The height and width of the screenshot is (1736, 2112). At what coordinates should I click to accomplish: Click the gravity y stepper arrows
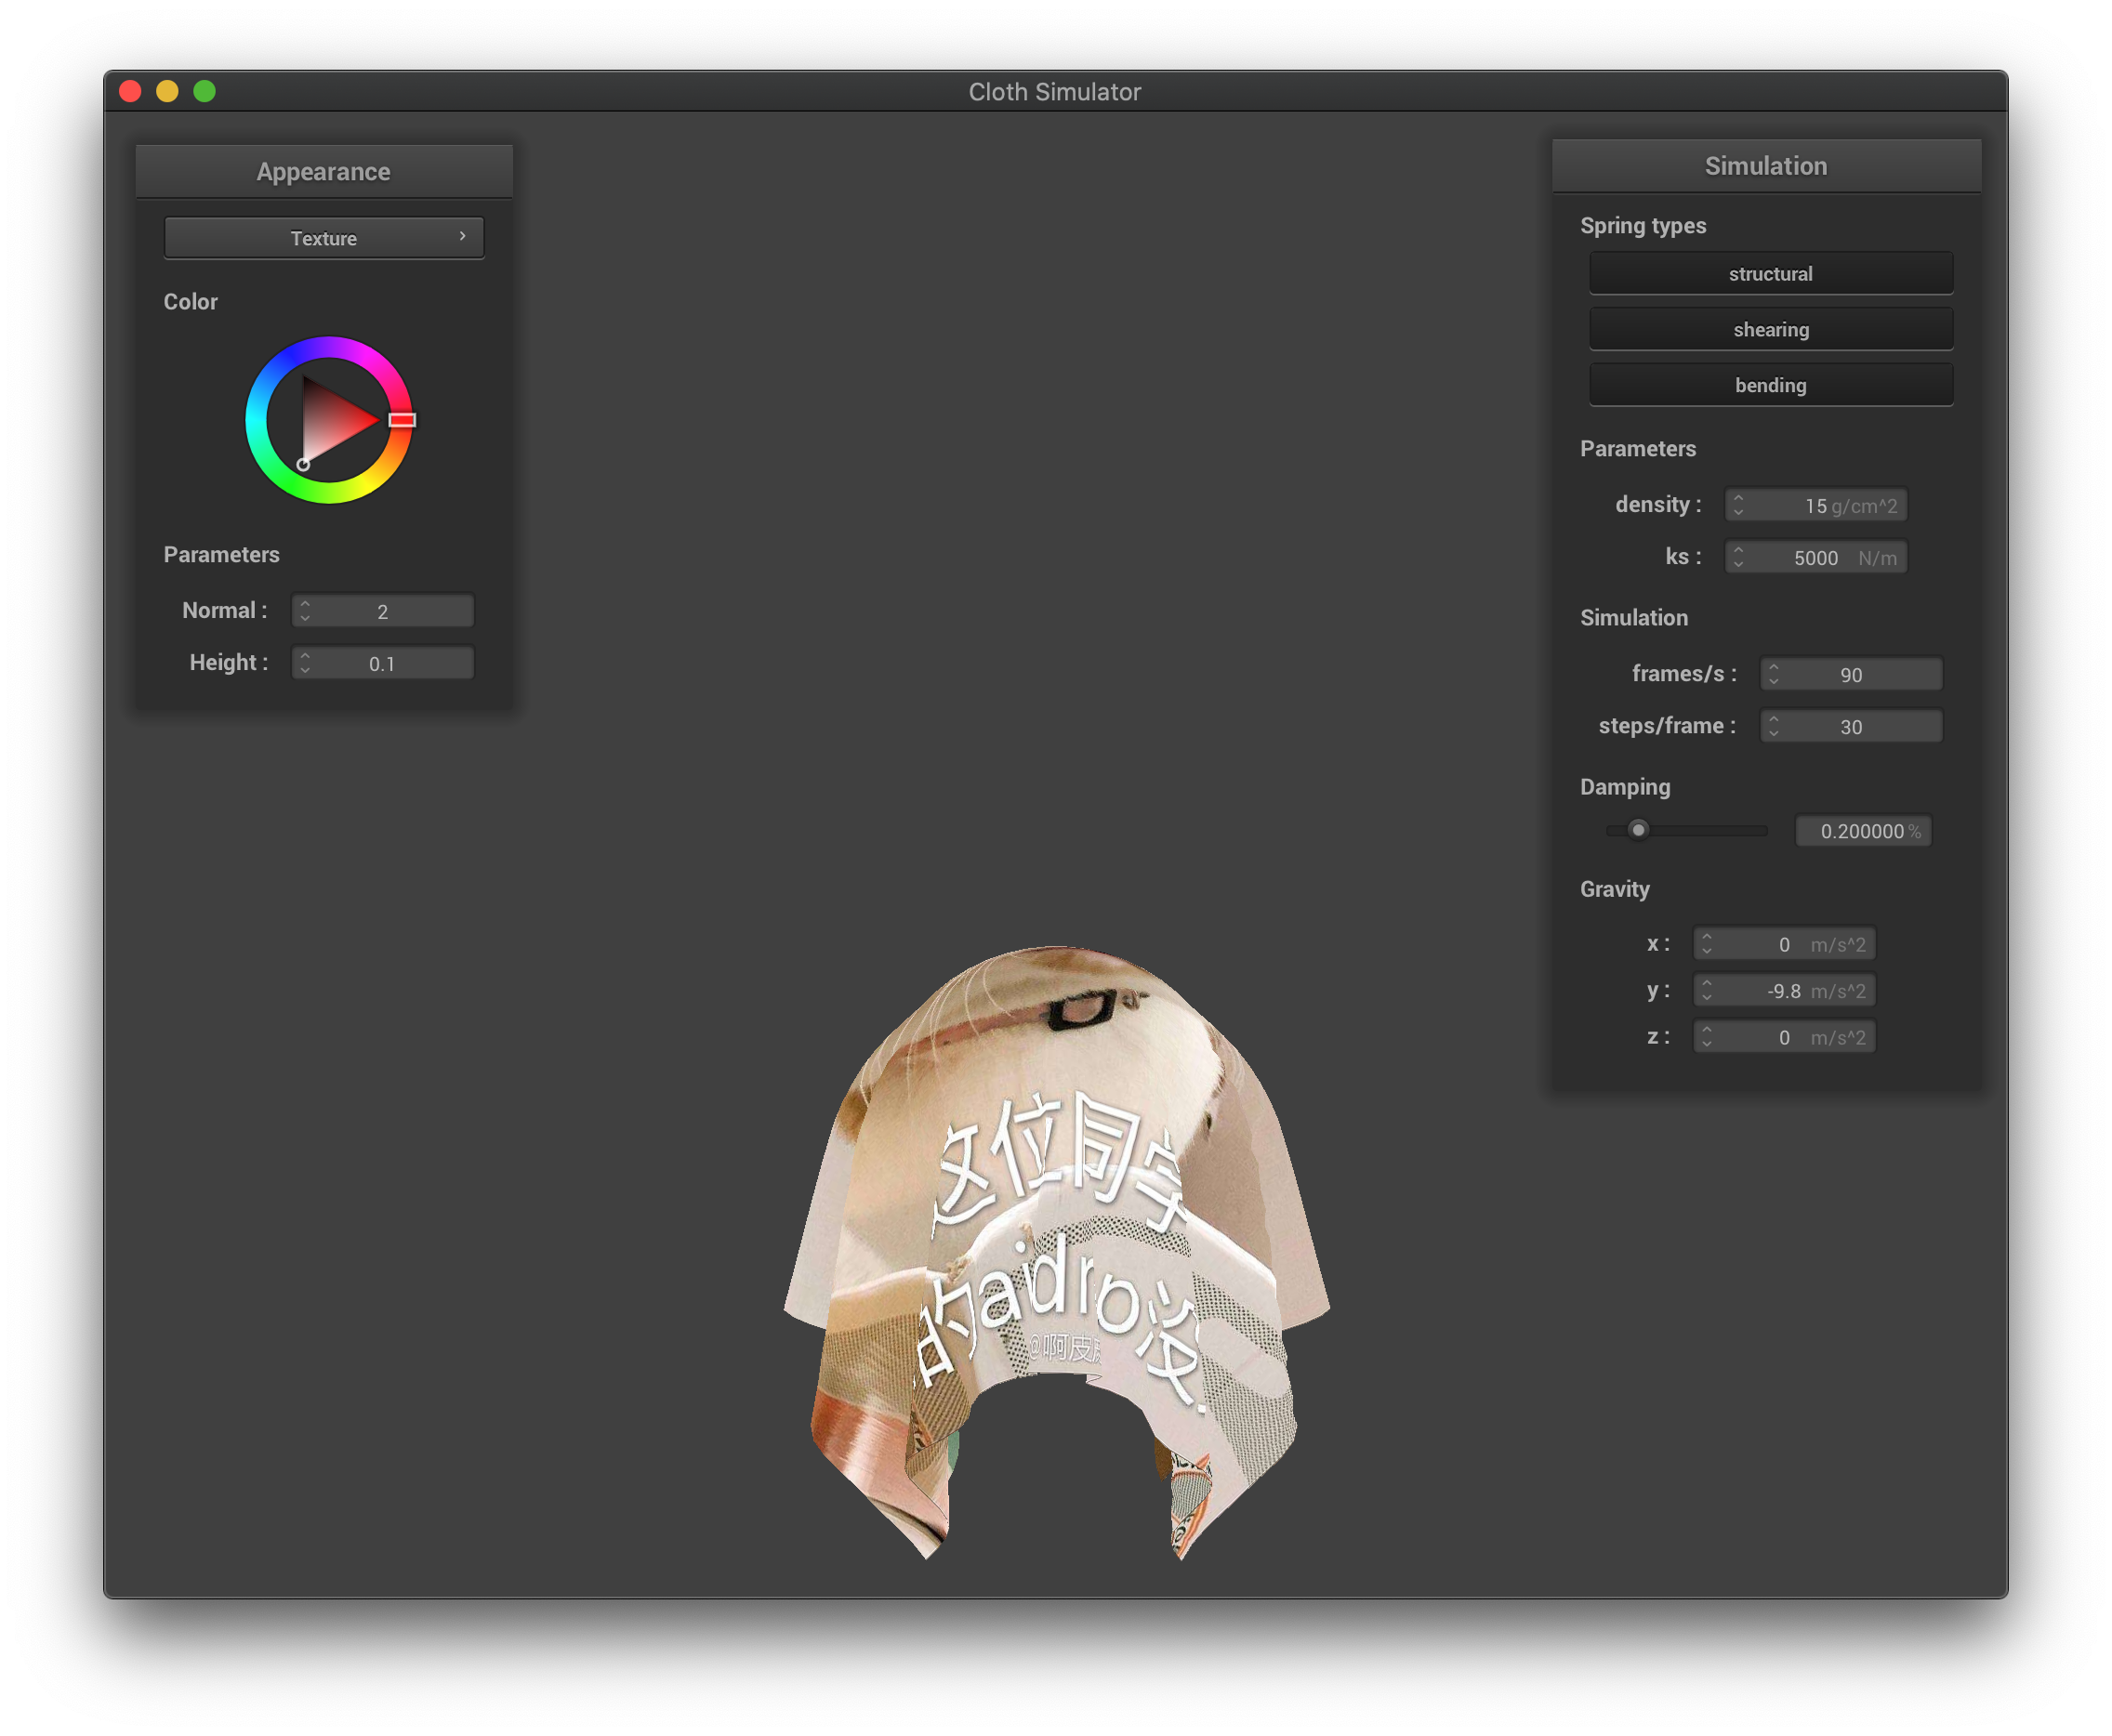coord(1707,991)
